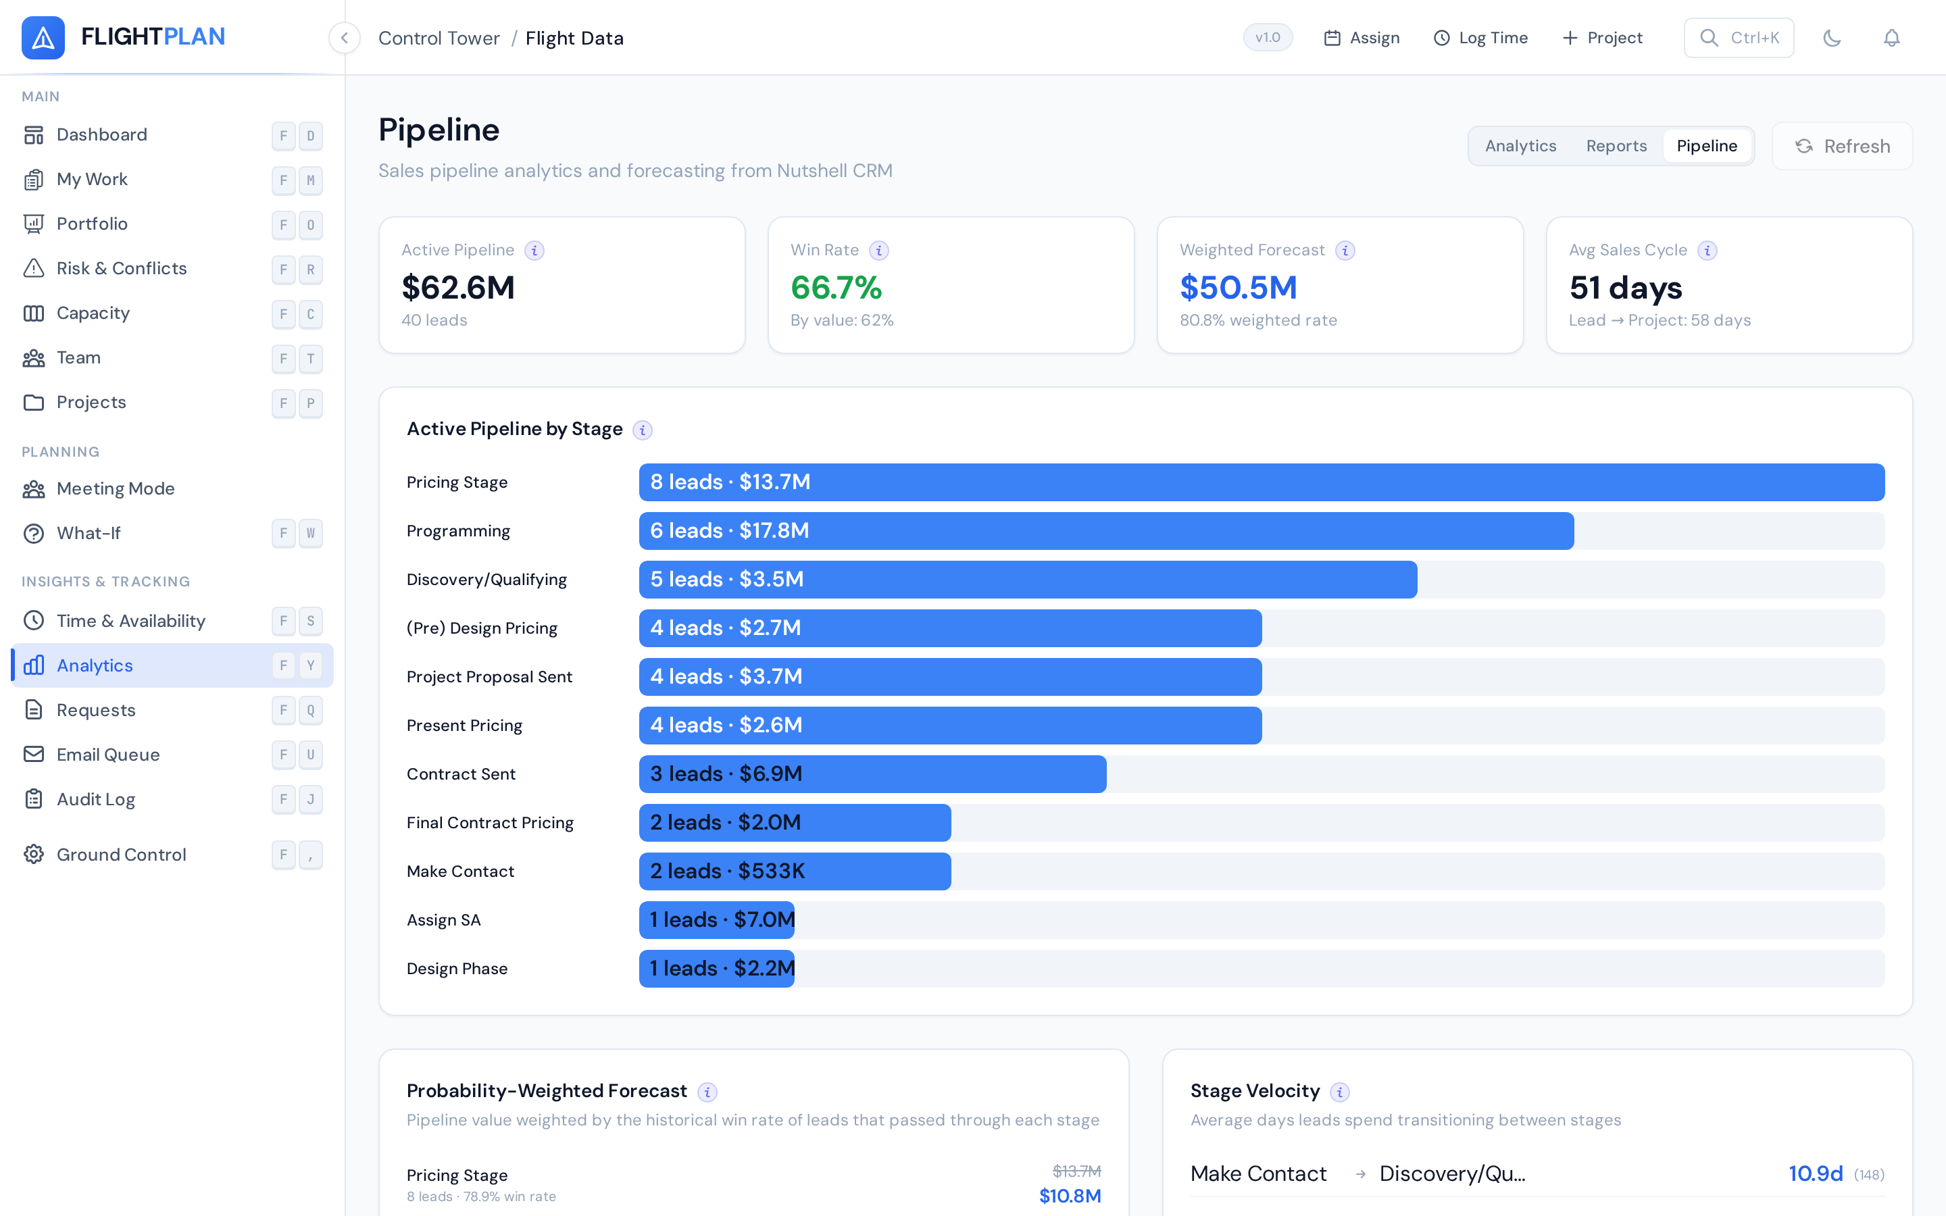Click the add Project button
The image size is (1946, 1216).
[1602, 38]
